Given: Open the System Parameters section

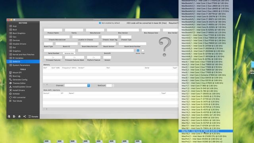Looking at the screenshot, I should coord(21,65).
